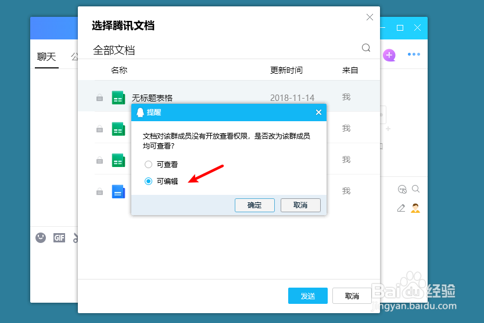Click the third green spreadsheet document icon
484x323 pixels.
click(x=118, y=160)
